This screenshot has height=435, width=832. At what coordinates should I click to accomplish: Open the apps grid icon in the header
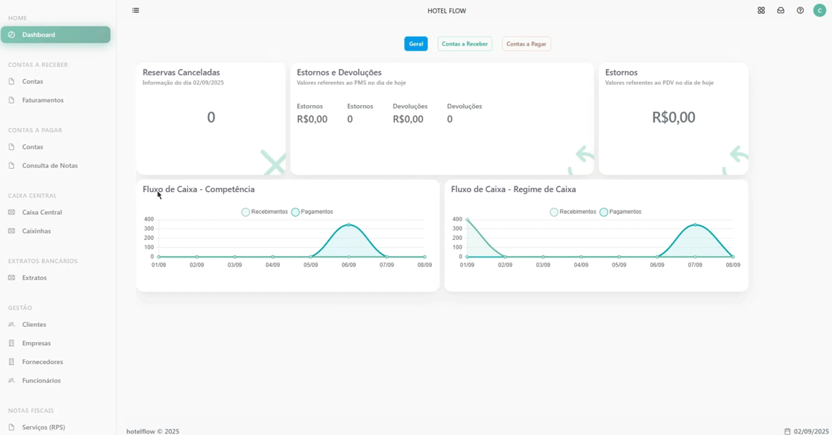point(762,11)
